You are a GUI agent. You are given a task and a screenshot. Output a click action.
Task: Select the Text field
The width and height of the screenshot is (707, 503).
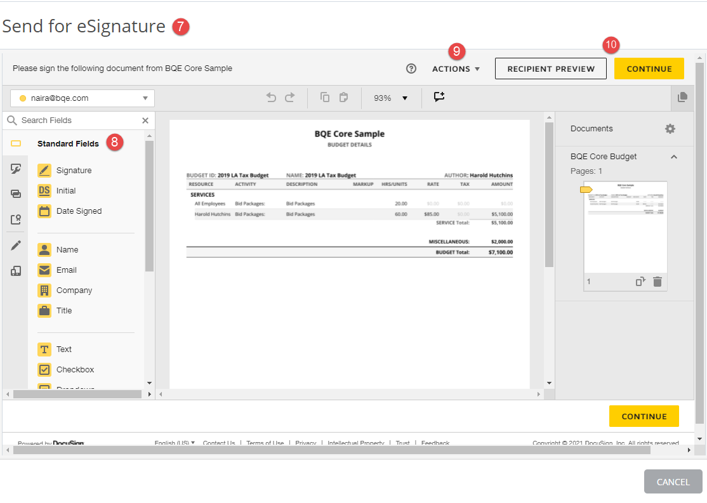pos(55,349)
